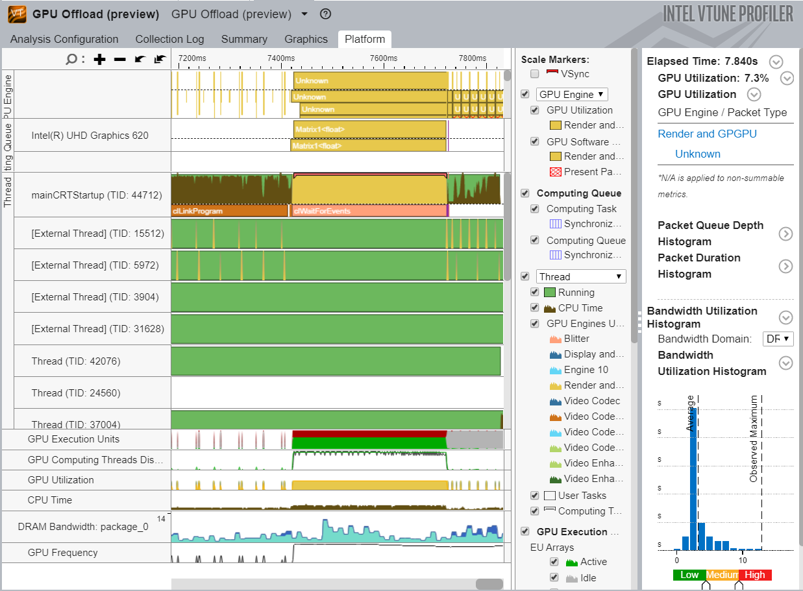Open the Graphics tab
The height and width of the screenshot is (591, 803).
(x=306, y=39)
